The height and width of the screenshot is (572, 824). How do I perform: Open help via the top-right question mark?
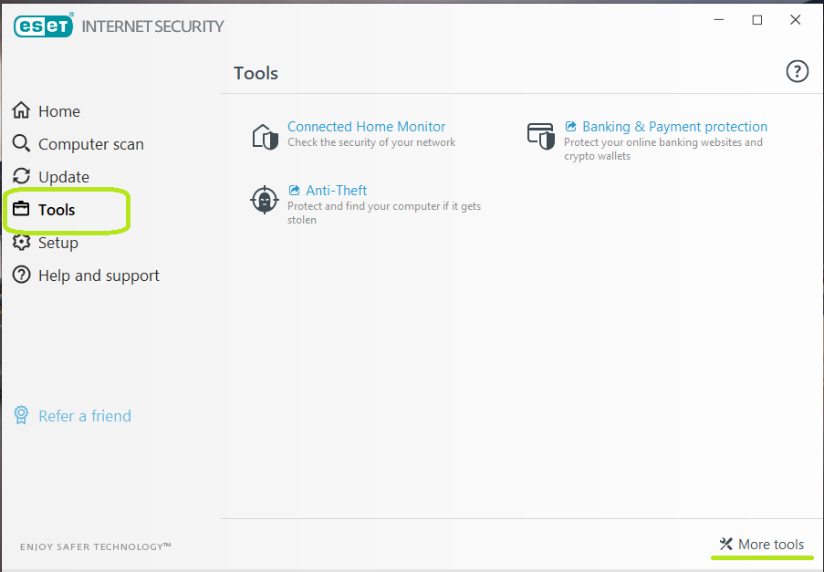tap(797, 72)
